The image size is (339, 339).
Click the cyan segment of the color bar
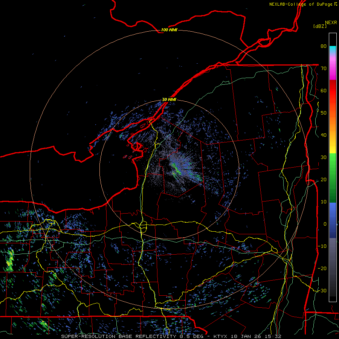333,49
